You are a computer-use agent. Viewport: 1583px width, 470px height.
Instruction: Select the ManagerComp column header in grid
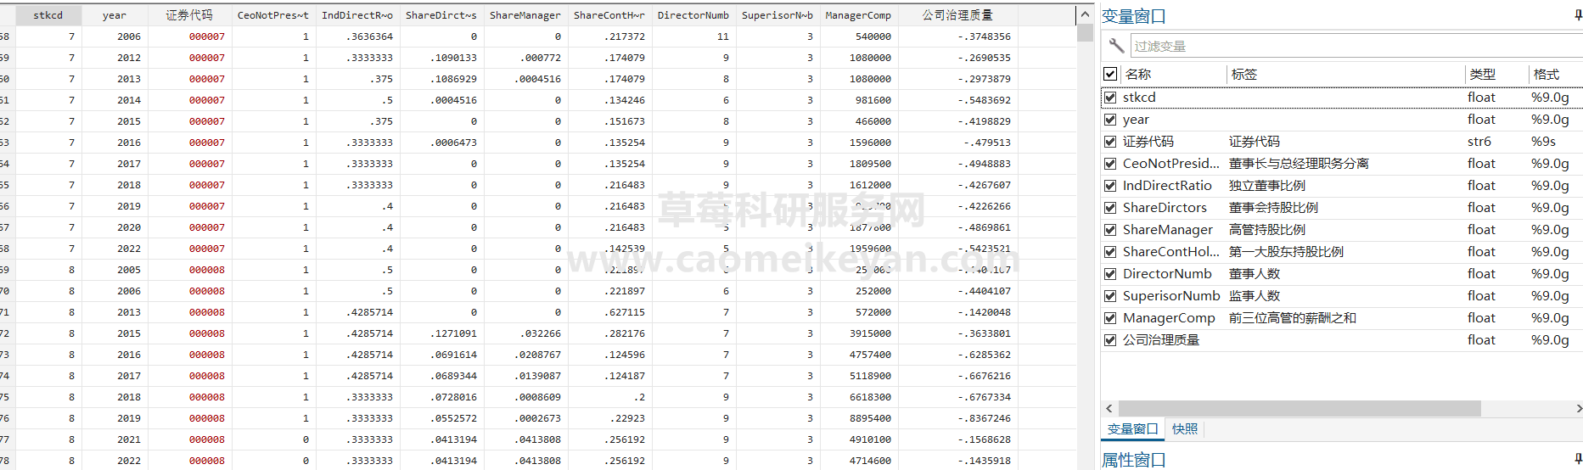858,15
